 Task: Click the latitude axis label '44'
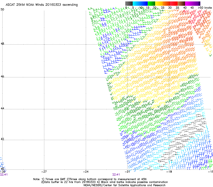2,108
